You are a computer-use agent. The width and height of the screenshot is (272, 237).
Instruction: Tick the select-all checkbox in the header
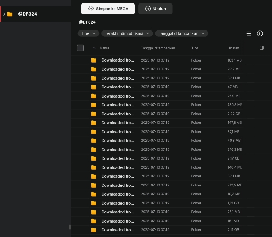[80, 48]
